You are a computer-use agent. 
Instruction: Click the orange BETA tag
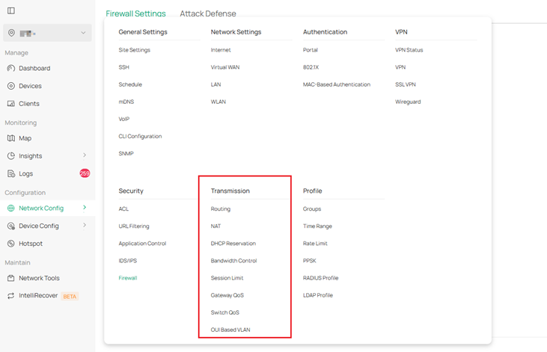[x=70, y=297]
